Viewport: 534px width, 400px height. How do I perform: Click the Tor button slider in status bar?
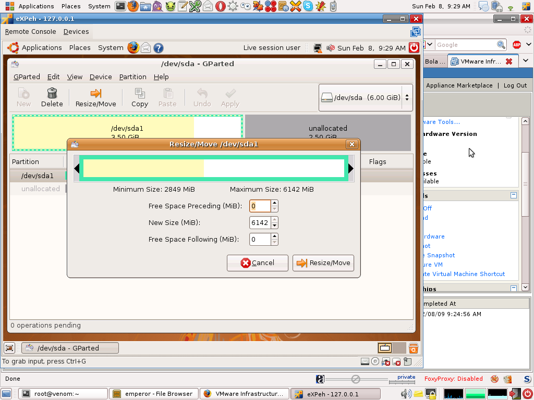click(356, 379)
